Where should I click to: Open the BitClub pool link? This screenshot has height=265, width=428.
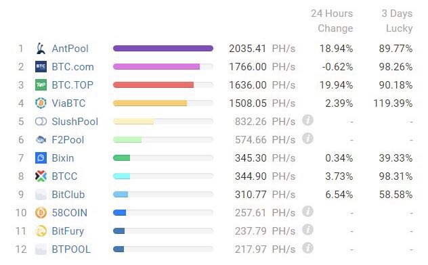click(x=68, y=195)
